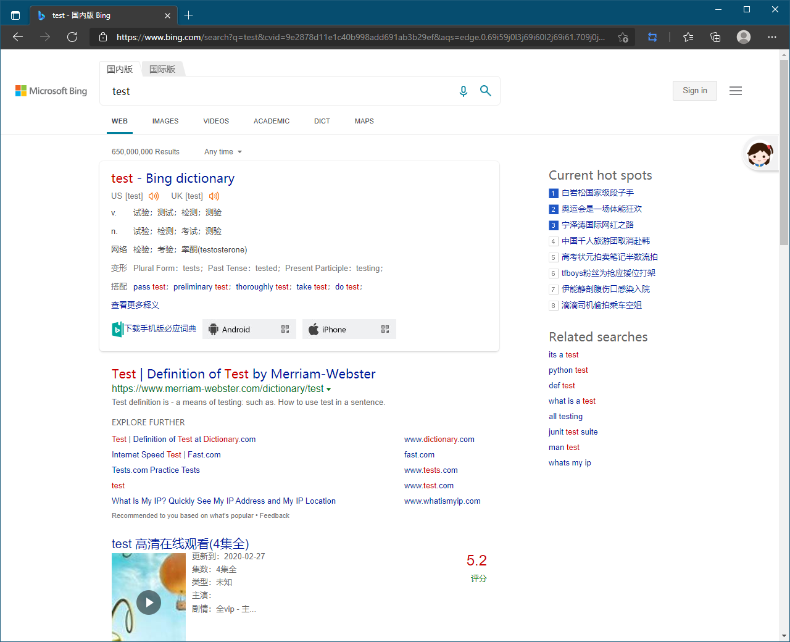The image size is (790, 642).
Task: Click the microphone voice search icon
Action: coord(463,91)
